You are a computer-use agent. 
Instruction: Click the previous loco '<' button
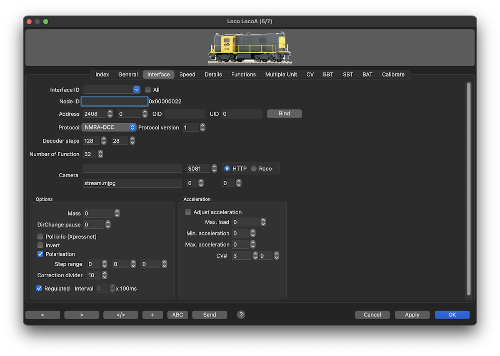click(42, 315)
